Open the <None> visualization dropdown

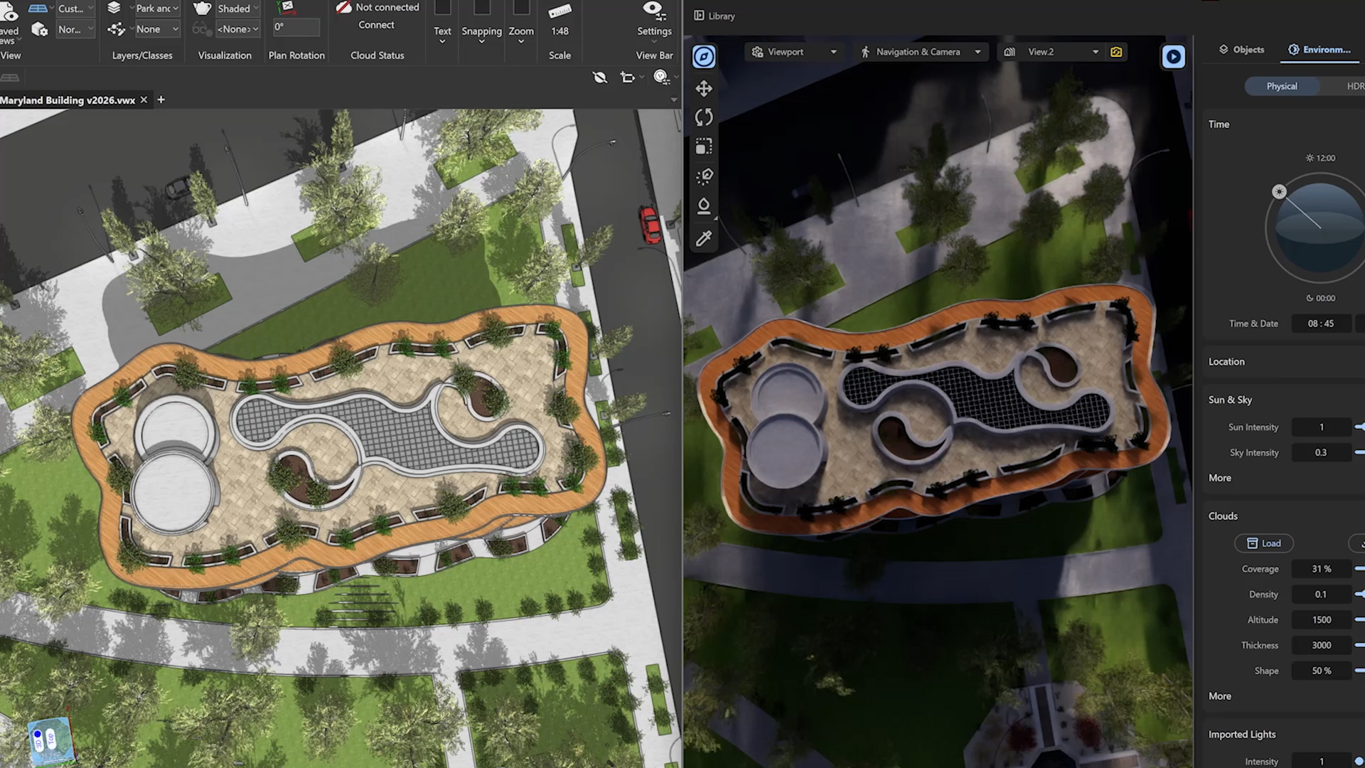pos(237,29)
